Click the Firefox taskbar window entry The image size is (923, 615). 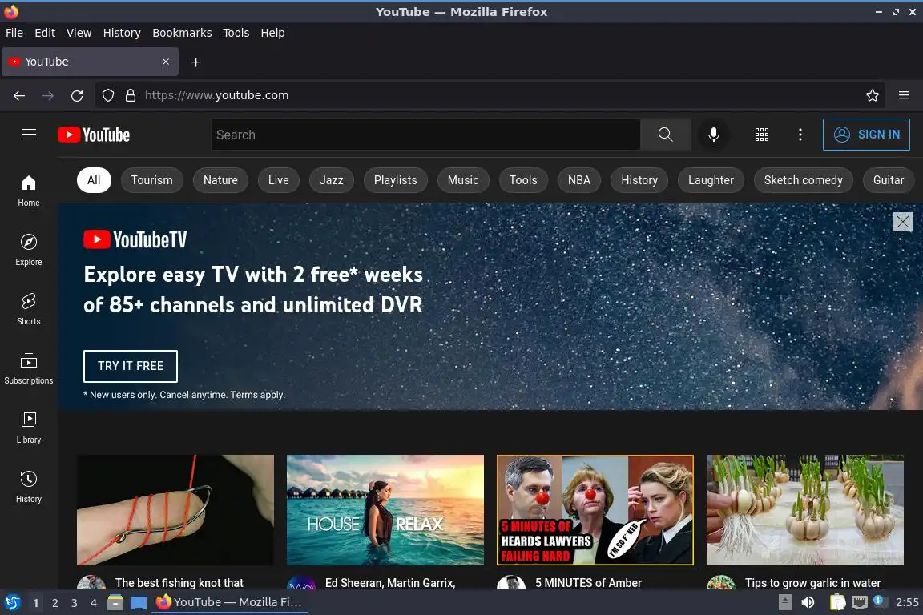(x=230, y=602)
